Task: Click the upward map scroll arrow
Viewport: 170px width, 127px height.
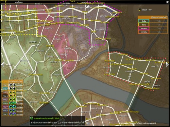Action: [88, 7]
